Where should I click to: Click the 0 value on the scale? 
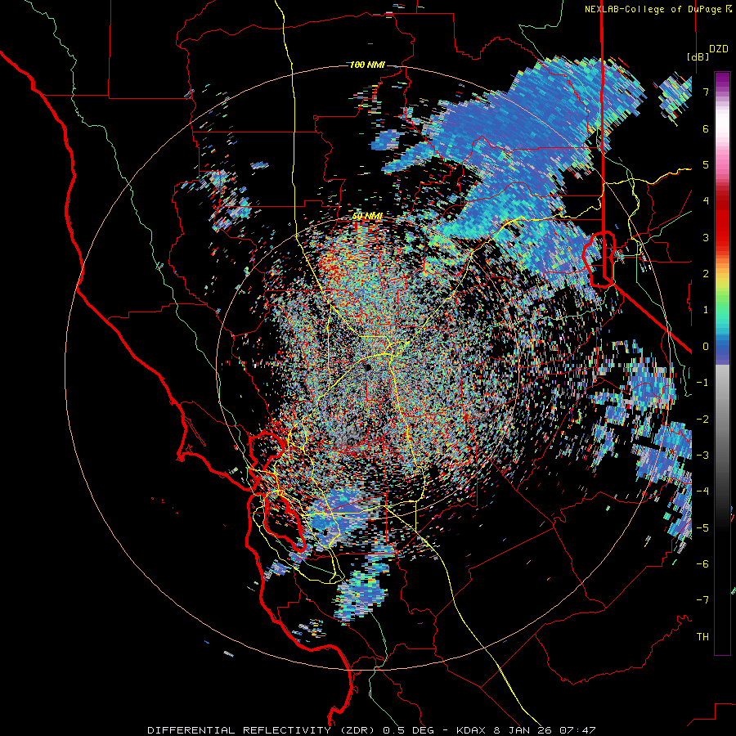coord(706,347)
